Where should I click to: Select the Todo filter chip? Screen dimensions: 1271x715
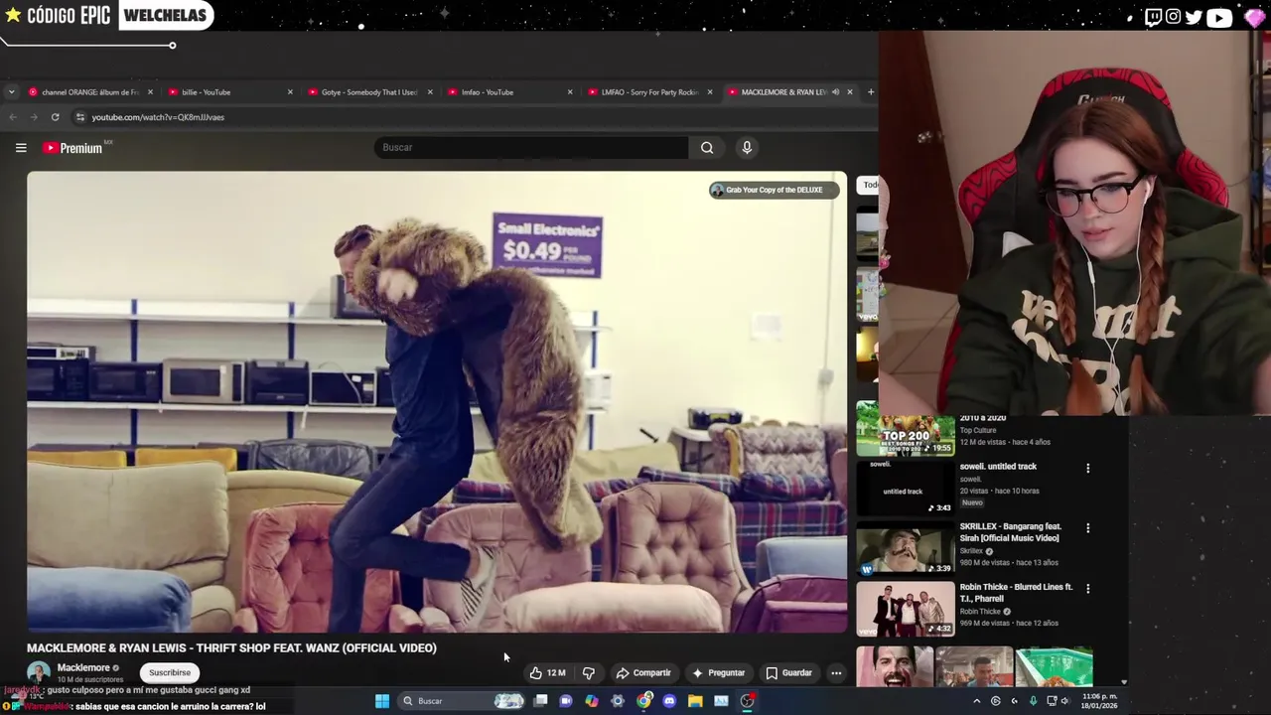869,185
